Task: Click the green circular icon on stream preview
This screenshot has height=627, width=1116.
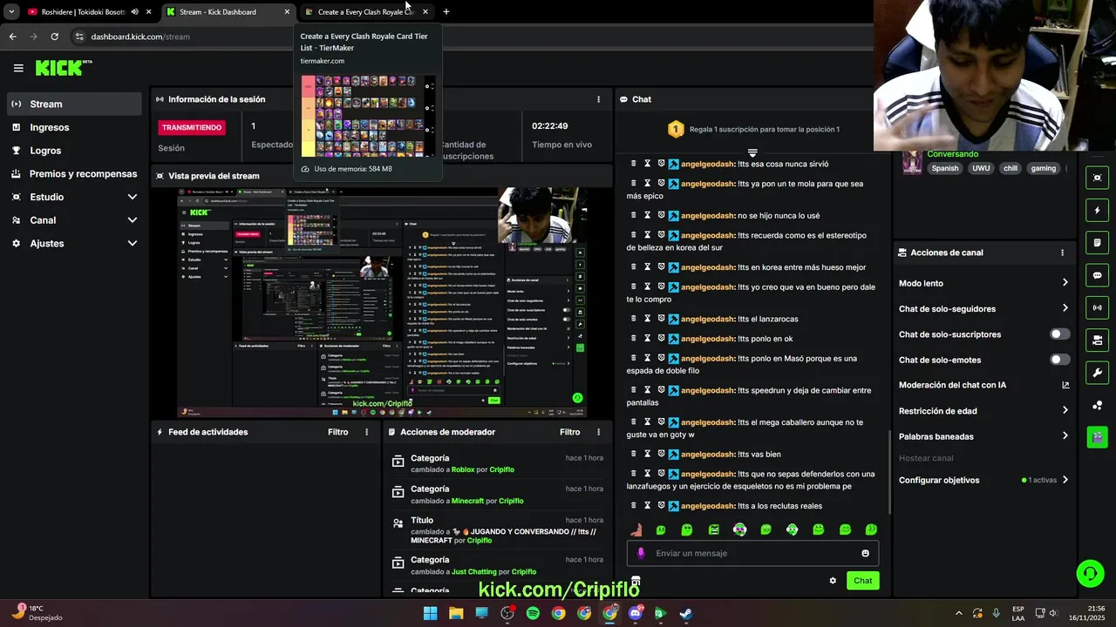Action: [576, 398]
